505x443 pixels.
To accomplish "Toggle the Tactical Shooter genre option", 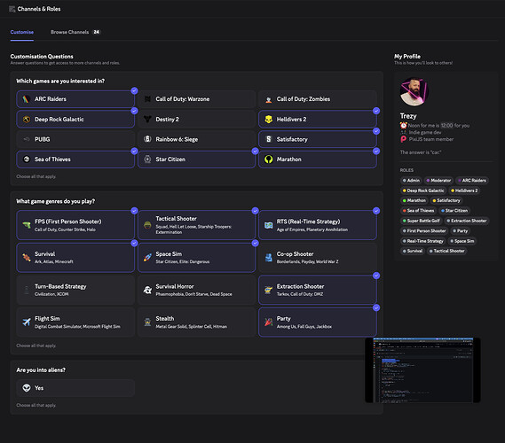I will pos(196,225).
